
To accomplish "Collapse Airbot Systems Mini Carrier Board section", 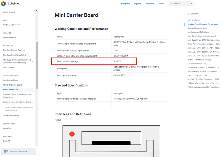I will point(32,102).
